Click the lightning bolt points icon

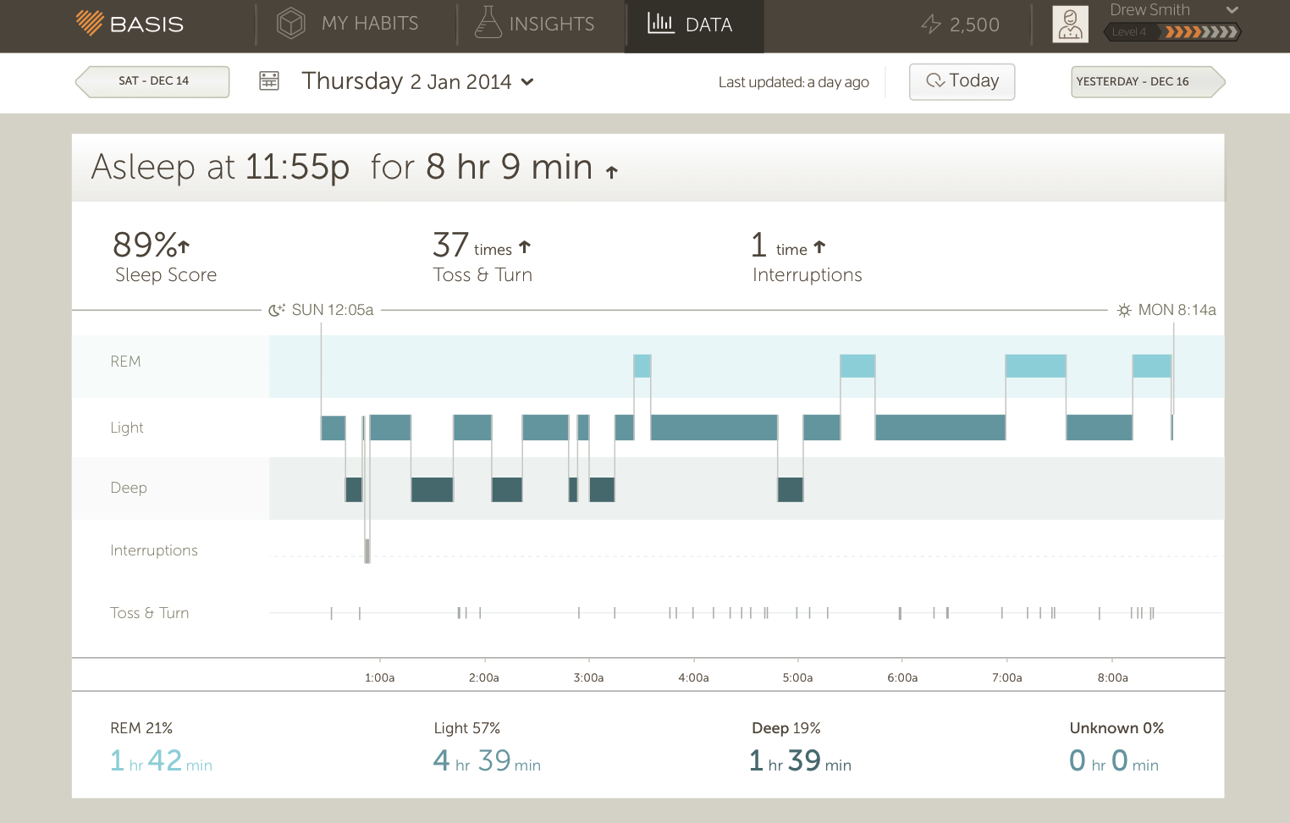[x=931, y=25]
